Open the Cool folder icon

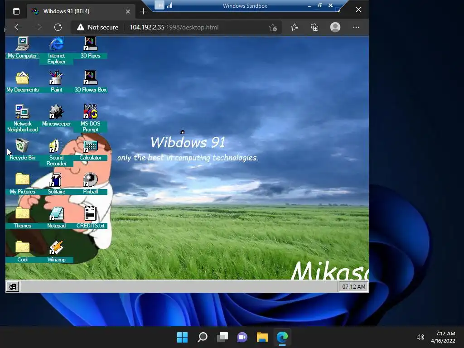coord(23,251)
